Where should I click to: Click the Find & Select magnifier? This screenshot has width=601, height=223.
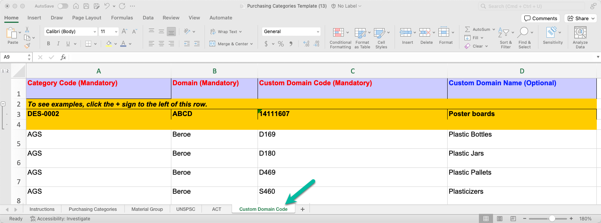coord(524,32)
